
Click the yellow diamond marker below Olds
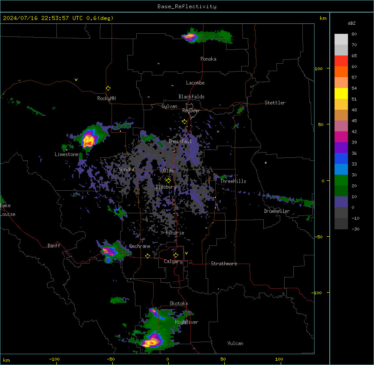(168, 180)
